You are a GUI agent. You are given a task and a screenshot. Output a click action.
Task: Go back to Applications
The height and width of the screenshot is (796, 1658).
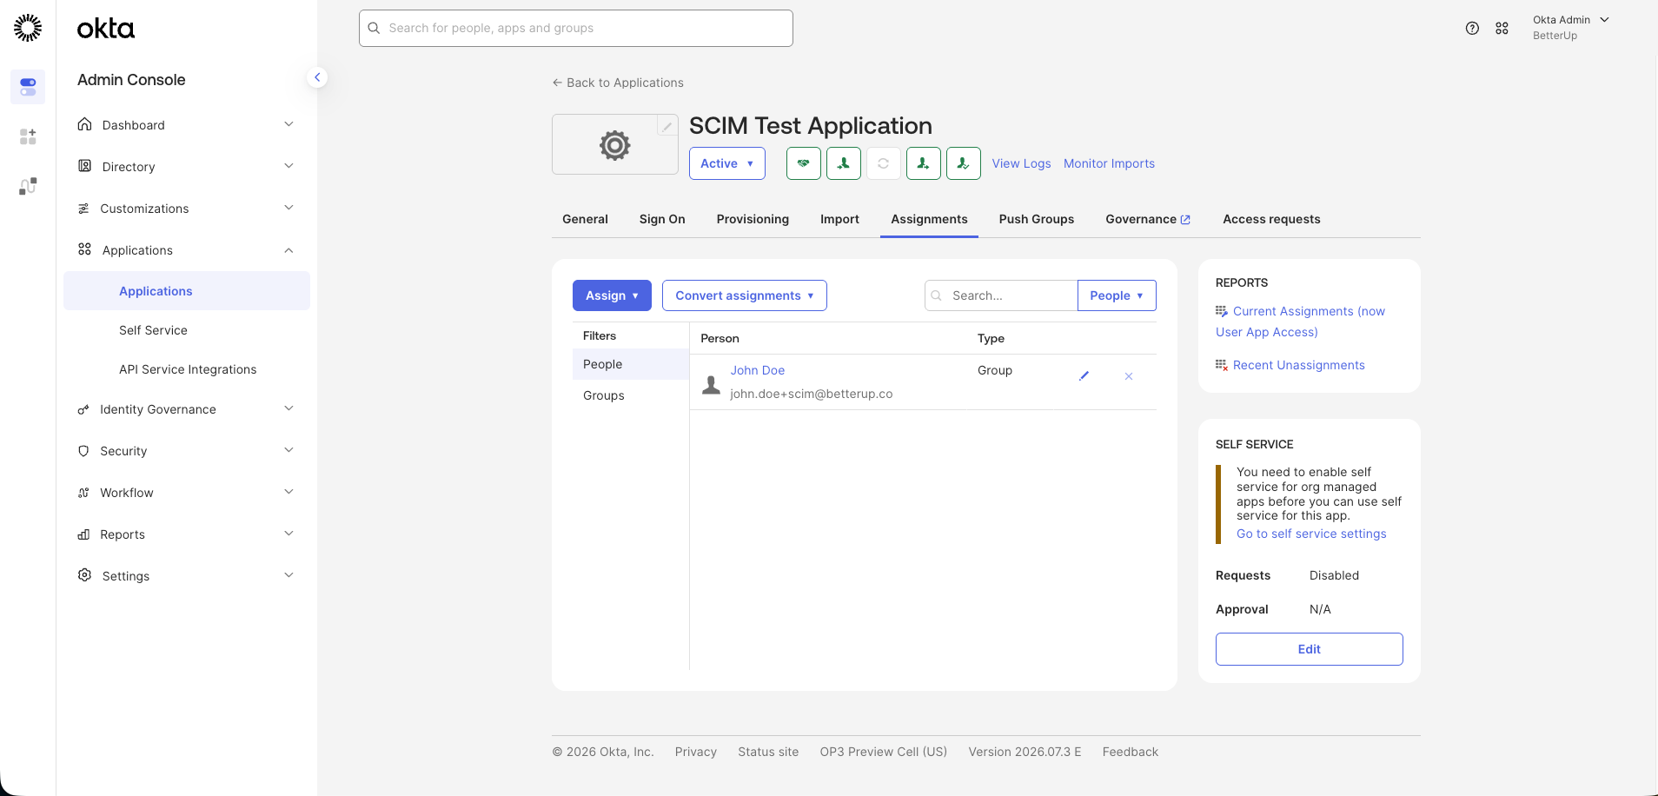(x=618, y=83)
